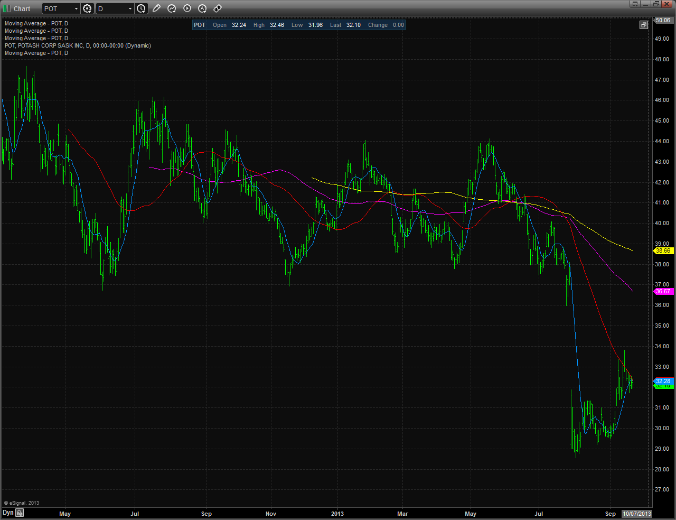Viewport: 676px width, 520px height.
Task: Open the symbol settings gear icon
Action: 86,8
